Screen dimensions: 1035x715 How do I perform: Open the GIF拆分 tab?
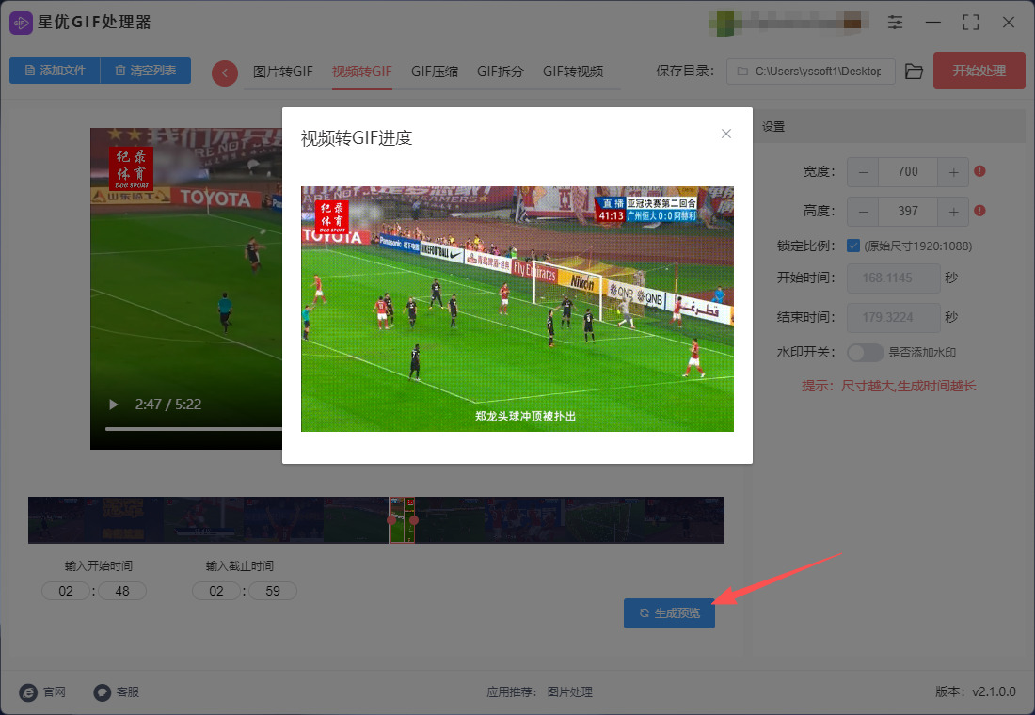click(501, 71)
